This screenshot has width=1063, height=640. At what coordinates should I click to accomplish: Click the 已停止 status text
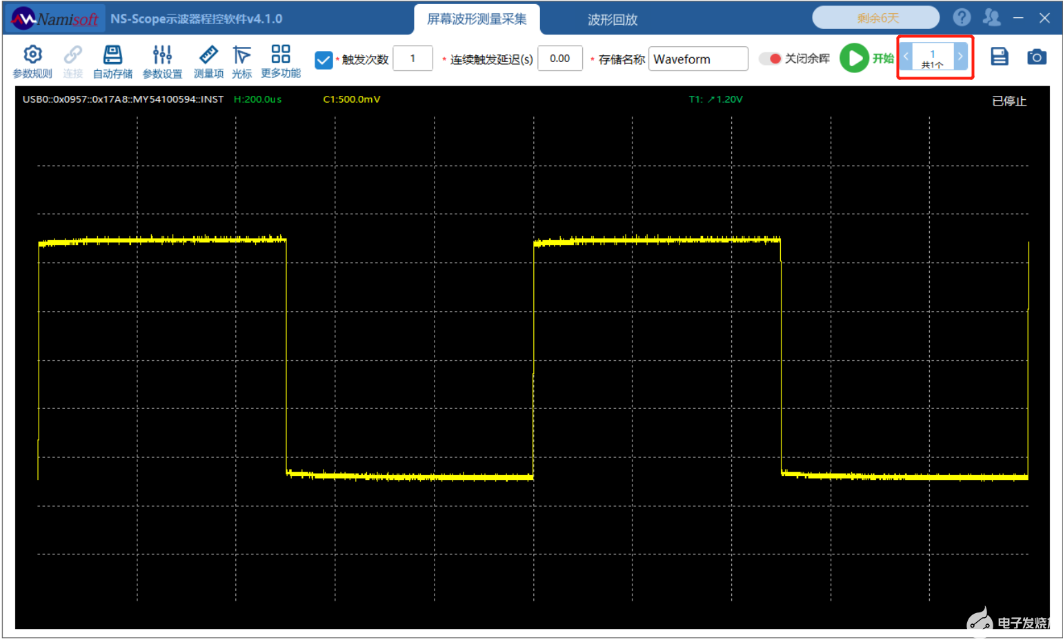point(1009,101)
